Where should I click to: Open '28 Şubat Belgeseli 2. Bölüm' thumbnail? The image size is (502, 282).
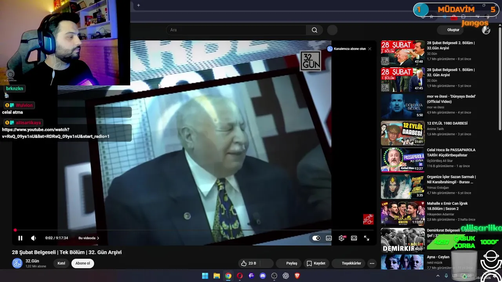coord(403,53)
